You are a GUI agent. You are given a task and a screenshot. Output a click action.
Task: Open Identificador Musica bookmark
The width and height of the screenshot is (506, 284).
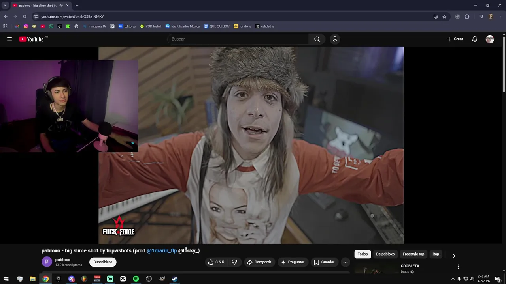(183, 26)
